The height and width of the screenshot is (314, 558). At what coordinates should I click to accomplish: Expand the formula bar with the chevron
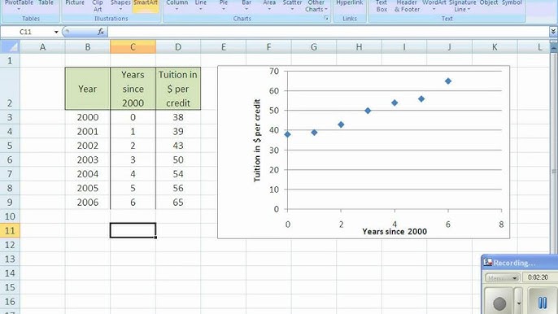[x=553, y=32]
